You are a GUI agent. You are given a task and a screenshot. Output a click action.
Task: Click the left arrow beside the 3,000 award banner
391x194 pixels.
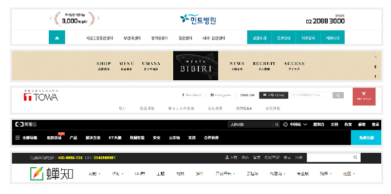(51, 18)
